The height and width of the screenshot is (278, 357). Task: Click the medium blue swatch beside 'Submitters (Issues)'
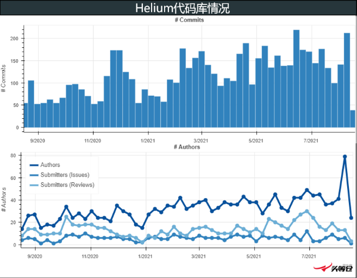point(34,175)
